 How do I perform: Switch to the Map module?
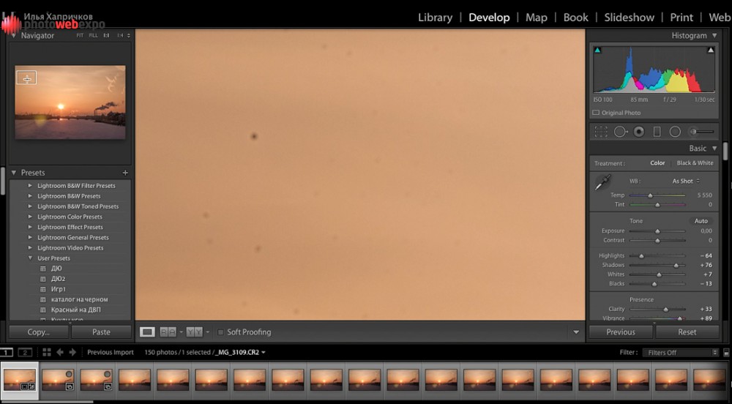(x=537, y=18)
